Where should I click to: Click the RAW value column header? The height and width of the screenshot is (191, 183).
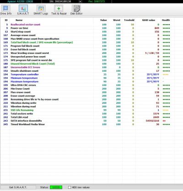point(149,20)
